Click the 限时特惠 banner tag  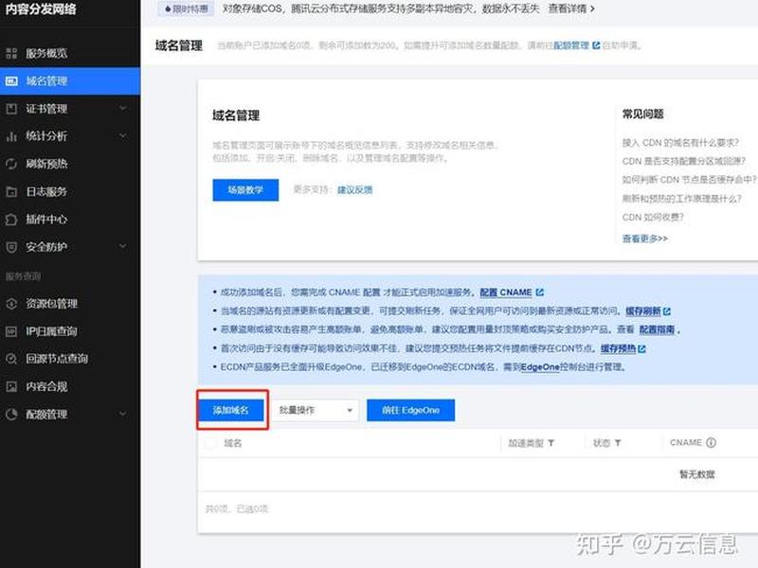(x=186, y=9)
